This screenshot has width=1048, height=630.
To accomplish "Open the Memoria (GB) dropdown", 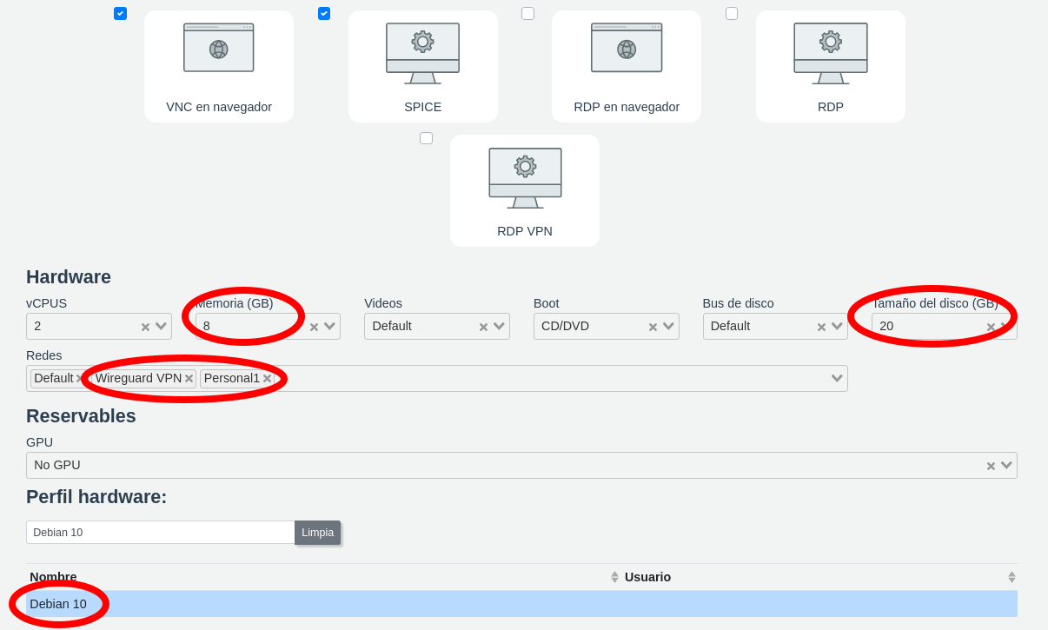I will [330, 327].
